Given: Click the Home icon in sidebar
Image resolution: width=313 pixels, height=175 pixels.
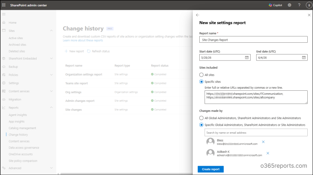Looking at the screenshot, I should 4,22.
